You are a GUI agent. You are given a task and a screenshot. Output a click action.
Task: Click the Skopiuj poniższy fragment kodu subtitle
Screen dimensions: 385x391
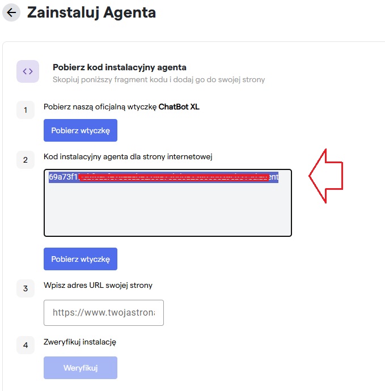pyautogui.click(x=159, y=80)
